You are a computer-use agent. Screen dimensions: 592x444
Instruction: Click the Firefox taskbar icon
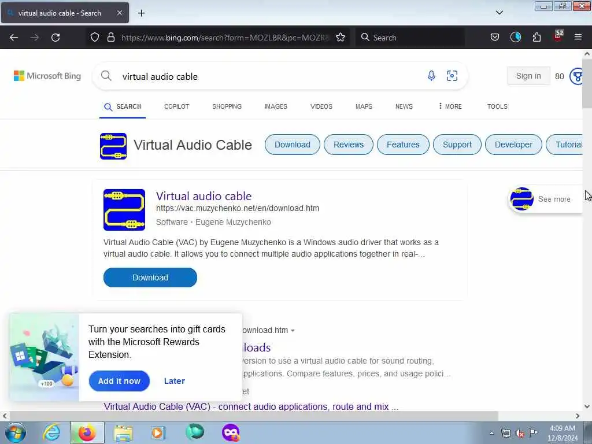[x=87, y=432]
